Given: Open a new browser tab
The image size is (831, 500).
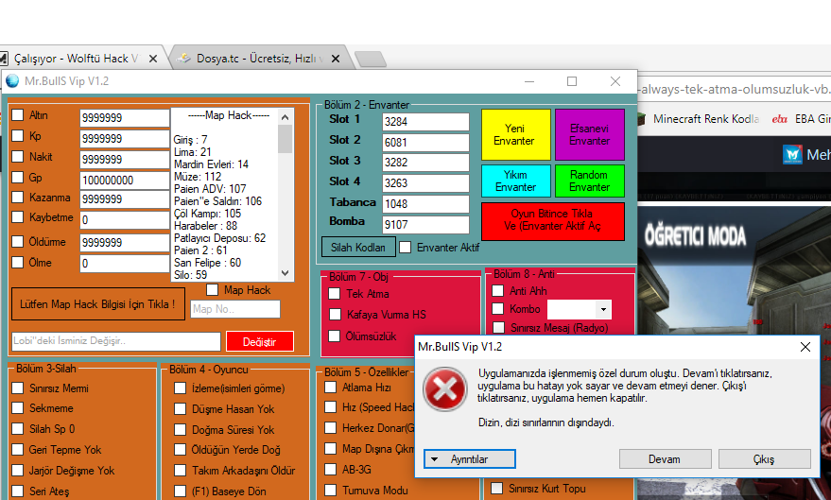Looking at the screenshot, I should point(371,59).
